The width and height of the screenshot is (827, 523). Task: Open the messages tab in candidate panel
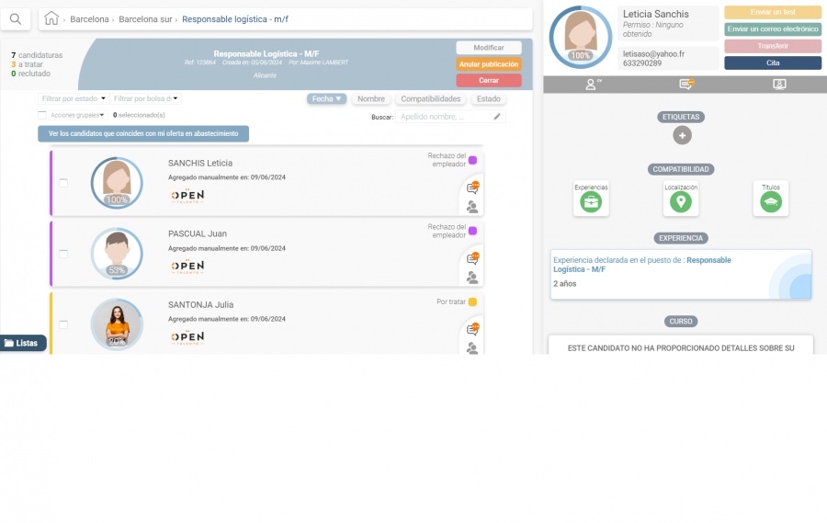pyautogui.click(x=686, y=84)
